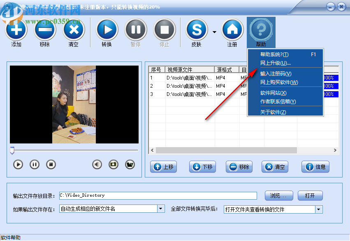Take a snapshot using the camera icon
The width and height of the screenshot is (350, 241).
113,164
